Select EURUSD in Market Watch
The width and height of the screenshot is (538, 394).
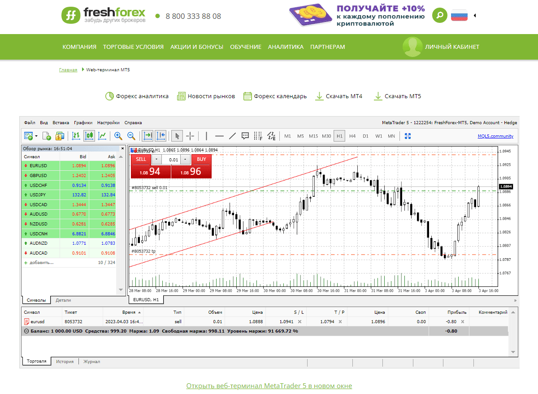(69, 166)
